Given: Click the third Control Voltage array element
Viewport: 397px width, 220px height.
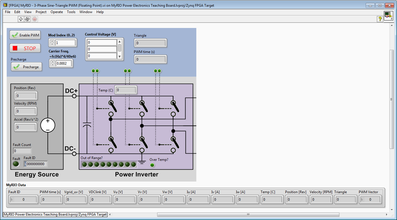Looking at the screenshot, I should pos(102,56).
